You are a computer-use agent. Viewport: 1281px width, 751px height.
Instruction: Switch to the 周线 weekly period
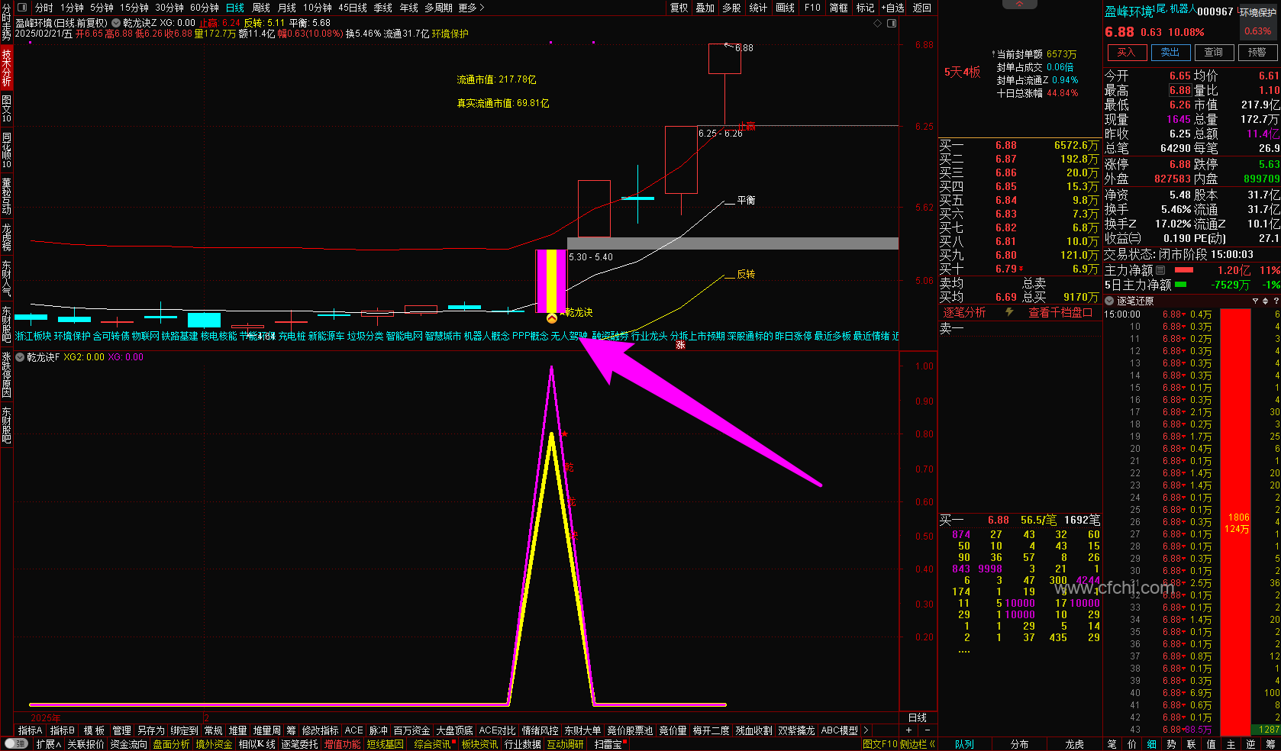261,8
